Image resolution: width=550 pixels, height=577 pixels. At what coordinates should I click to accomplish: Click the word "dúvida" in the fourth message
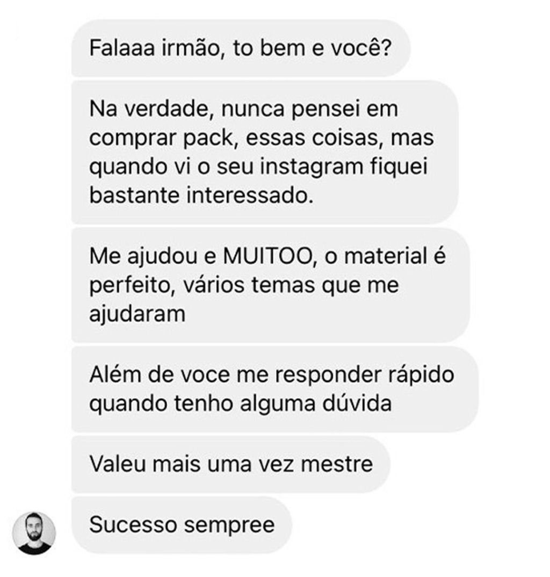coord(357,403)
